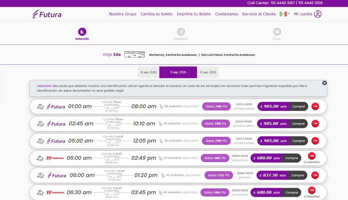Click Gana 780 Pts on 01:00 am trip
This screenshot has height=200, width=348.
[x=216, y=106]
